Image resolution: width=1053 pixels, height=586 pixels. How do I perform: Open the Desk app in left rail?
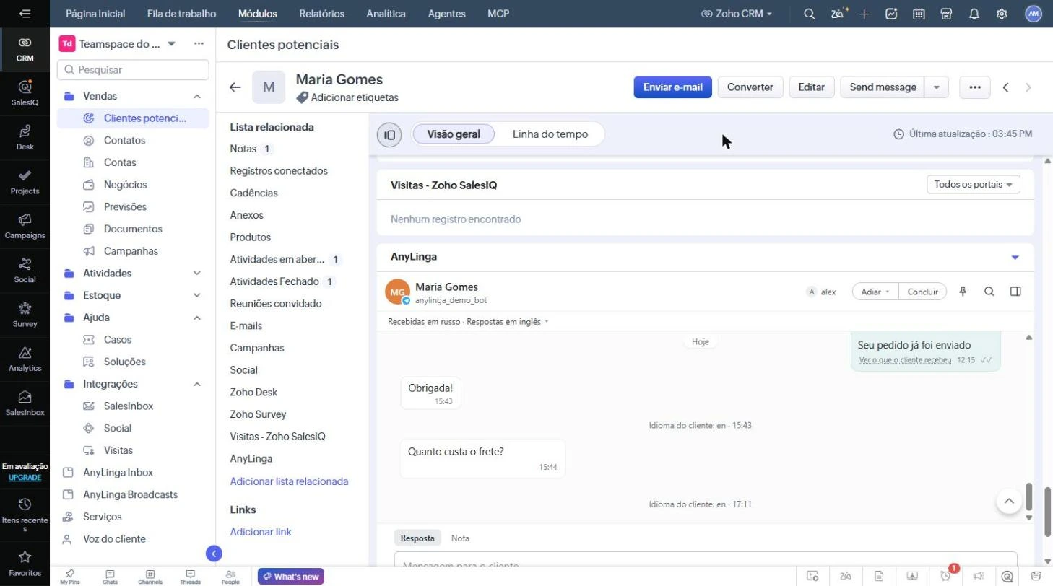click(x=25, y=137)
